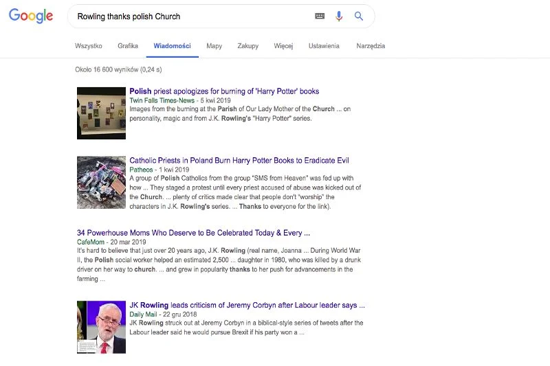
Task: Click the '20 mar 2019' date text
Action: [x=128, y=242]
